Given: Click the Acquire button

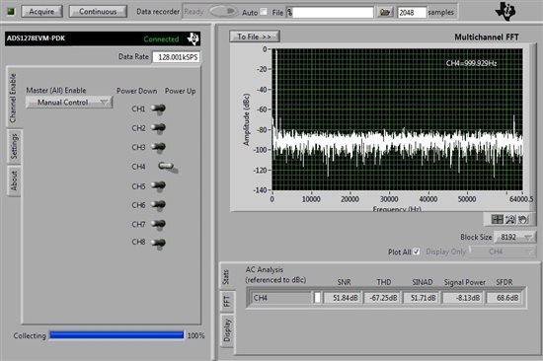Looking at the screenshot, I should tap(41, 12).
